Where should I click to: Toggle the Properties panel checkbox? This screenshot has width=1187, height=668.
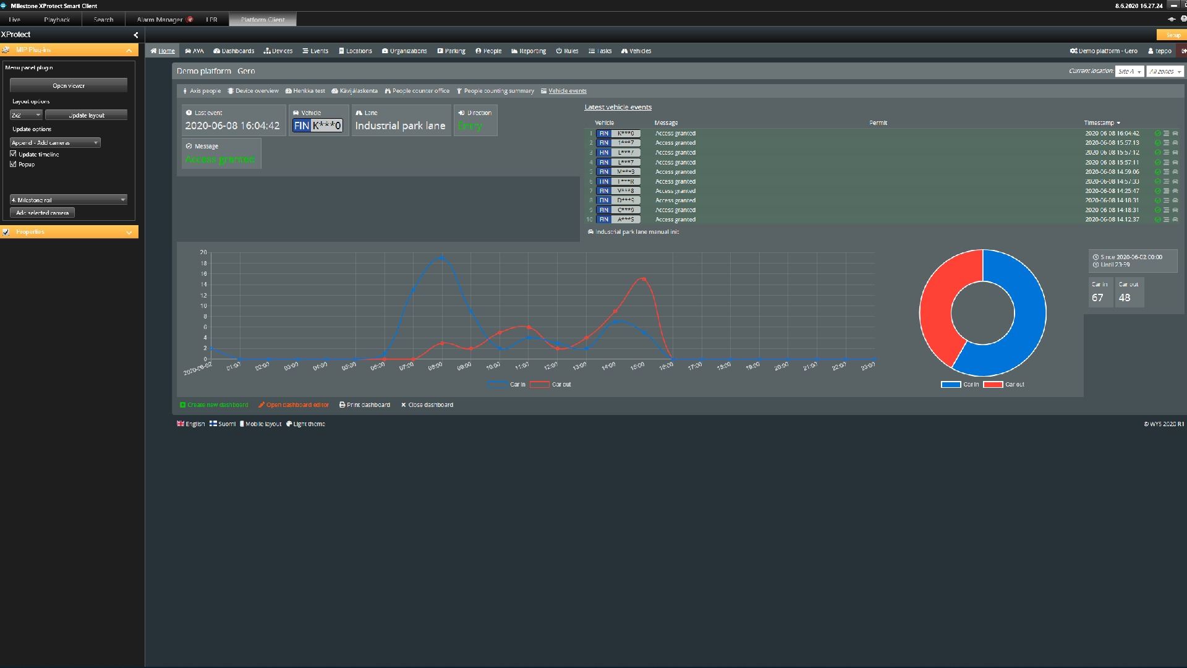(x=6, y=232)
